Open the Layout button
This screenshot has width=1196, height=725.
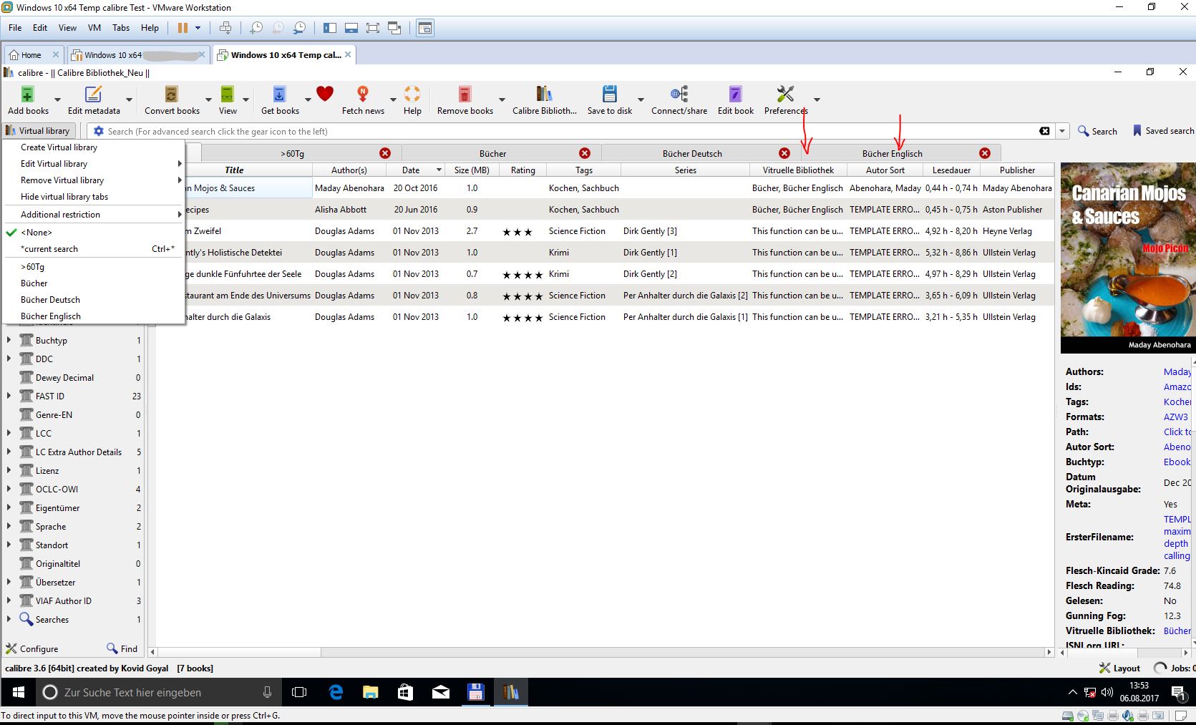click(x=1119, y=668)
